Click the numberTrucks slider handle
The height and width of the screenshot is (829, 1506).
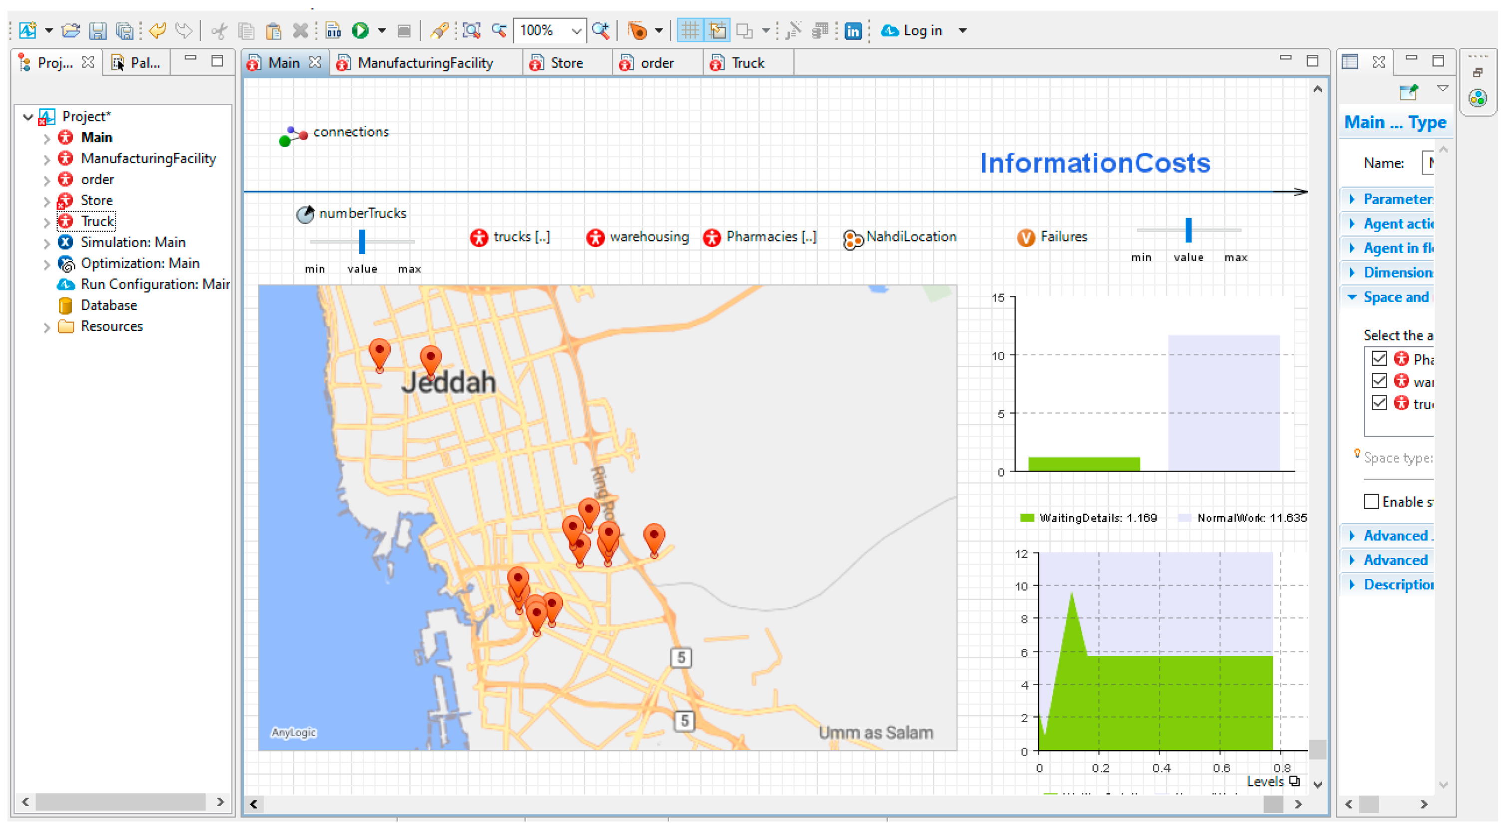(362, 242)
